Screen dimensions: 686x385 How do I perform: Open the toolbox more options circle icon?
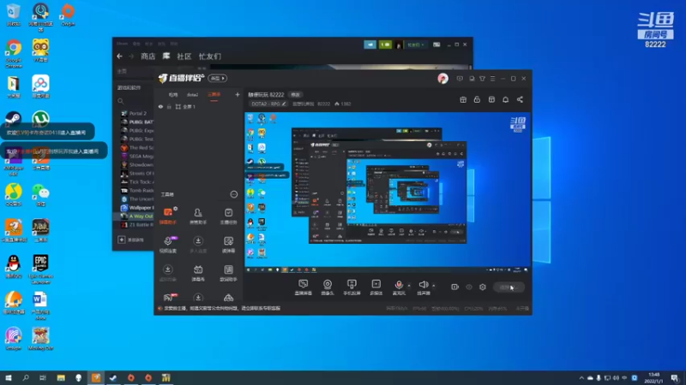[234, 194]
